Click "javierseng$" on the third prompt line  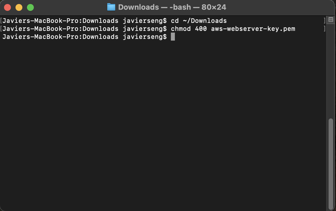145,37
